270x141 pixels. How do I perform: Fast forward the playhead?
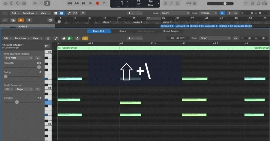pos(76,3)
